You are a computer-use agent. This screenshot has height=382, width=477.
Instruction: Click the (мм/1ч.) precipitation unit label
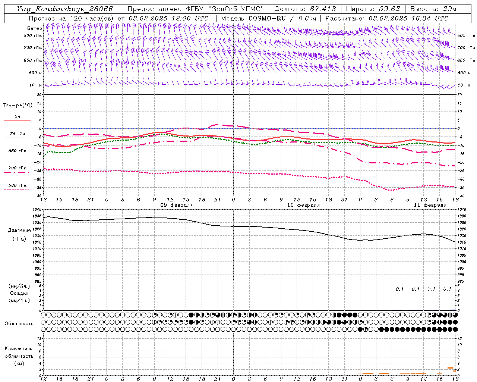click(19, 300)
